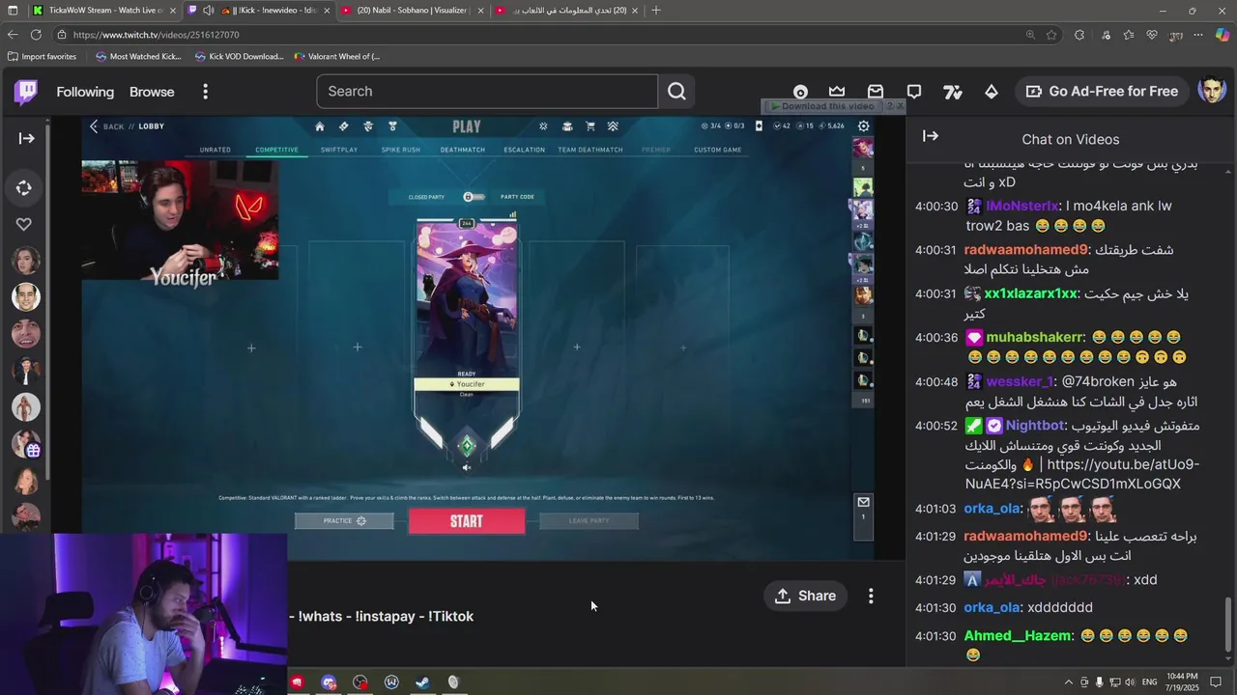
Task: Click the browser back arrow
Action: pyautogui.click(x=13, y=35)
